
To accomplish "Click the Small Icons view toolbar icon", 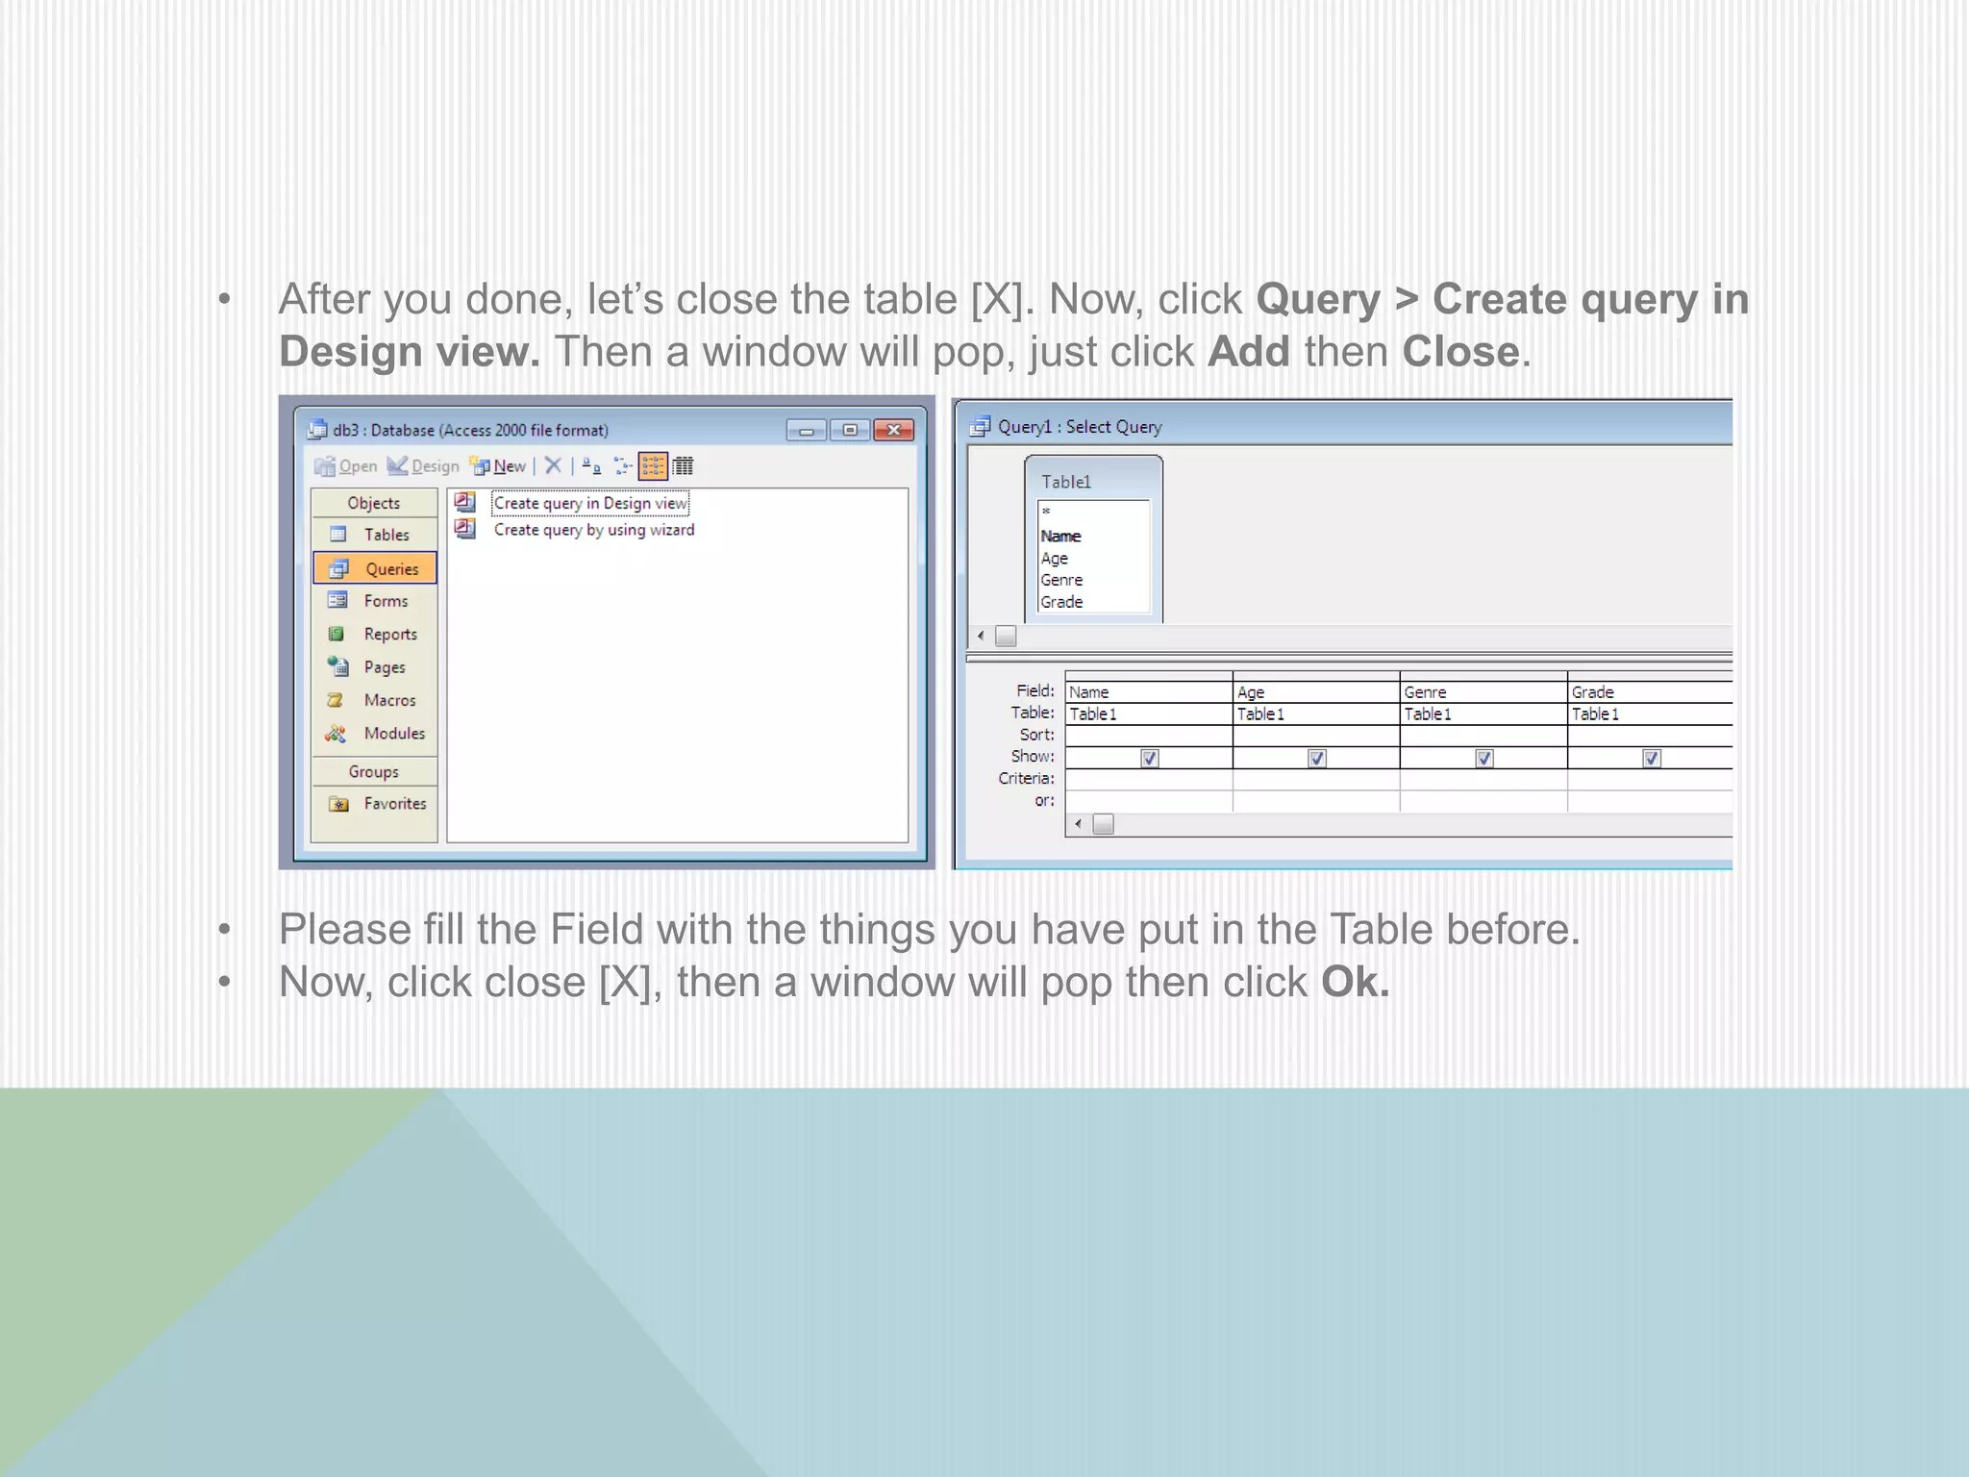I will pyautogui.click(x=622, y=466).
